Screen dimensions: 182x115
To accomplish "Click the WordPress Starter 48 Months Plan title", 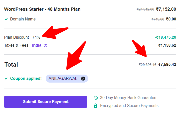I will point(42,9).
